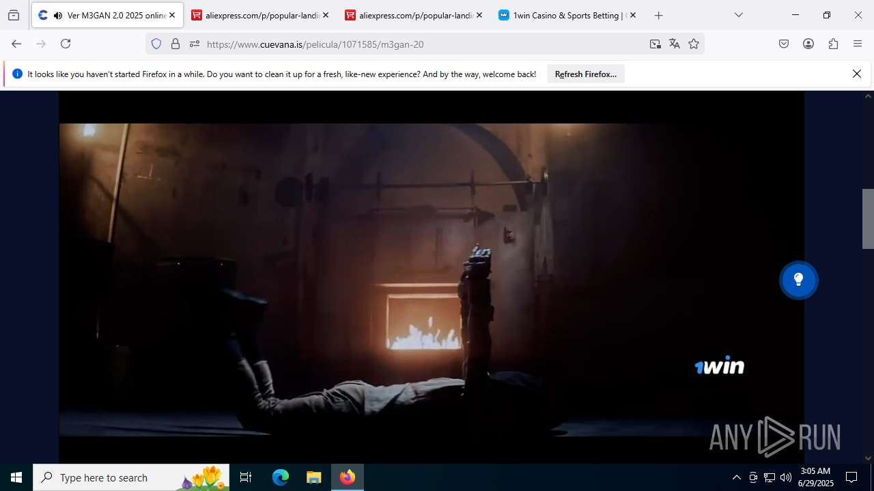Switch to first aliexpress popular-landing tab
The width and height of the screenshot is (874, 491).
[261, 15]
